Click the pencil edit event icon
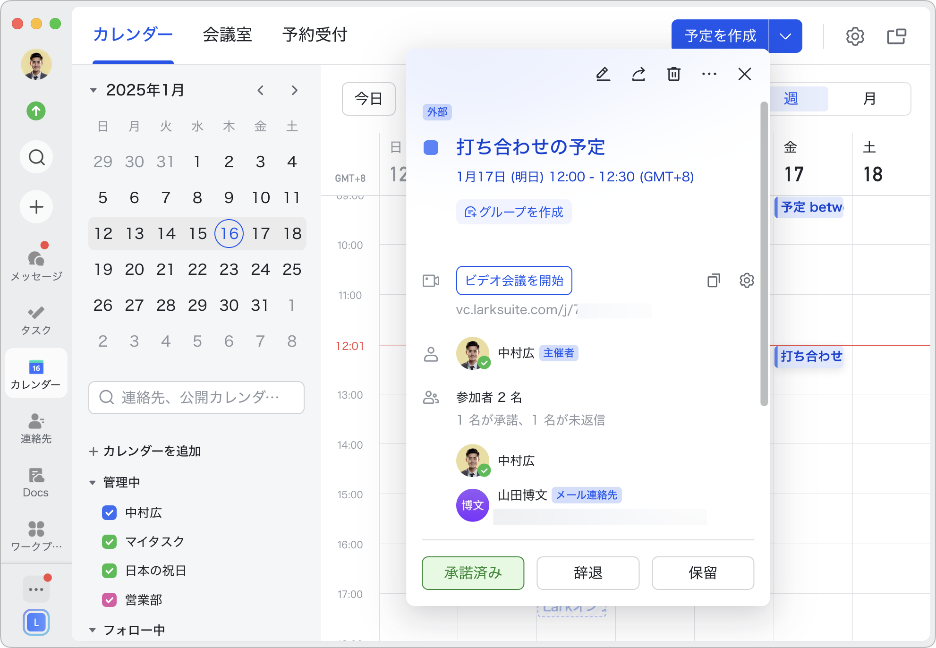The width and height of the screenshot is (936, 648). (x=603, y=74)
